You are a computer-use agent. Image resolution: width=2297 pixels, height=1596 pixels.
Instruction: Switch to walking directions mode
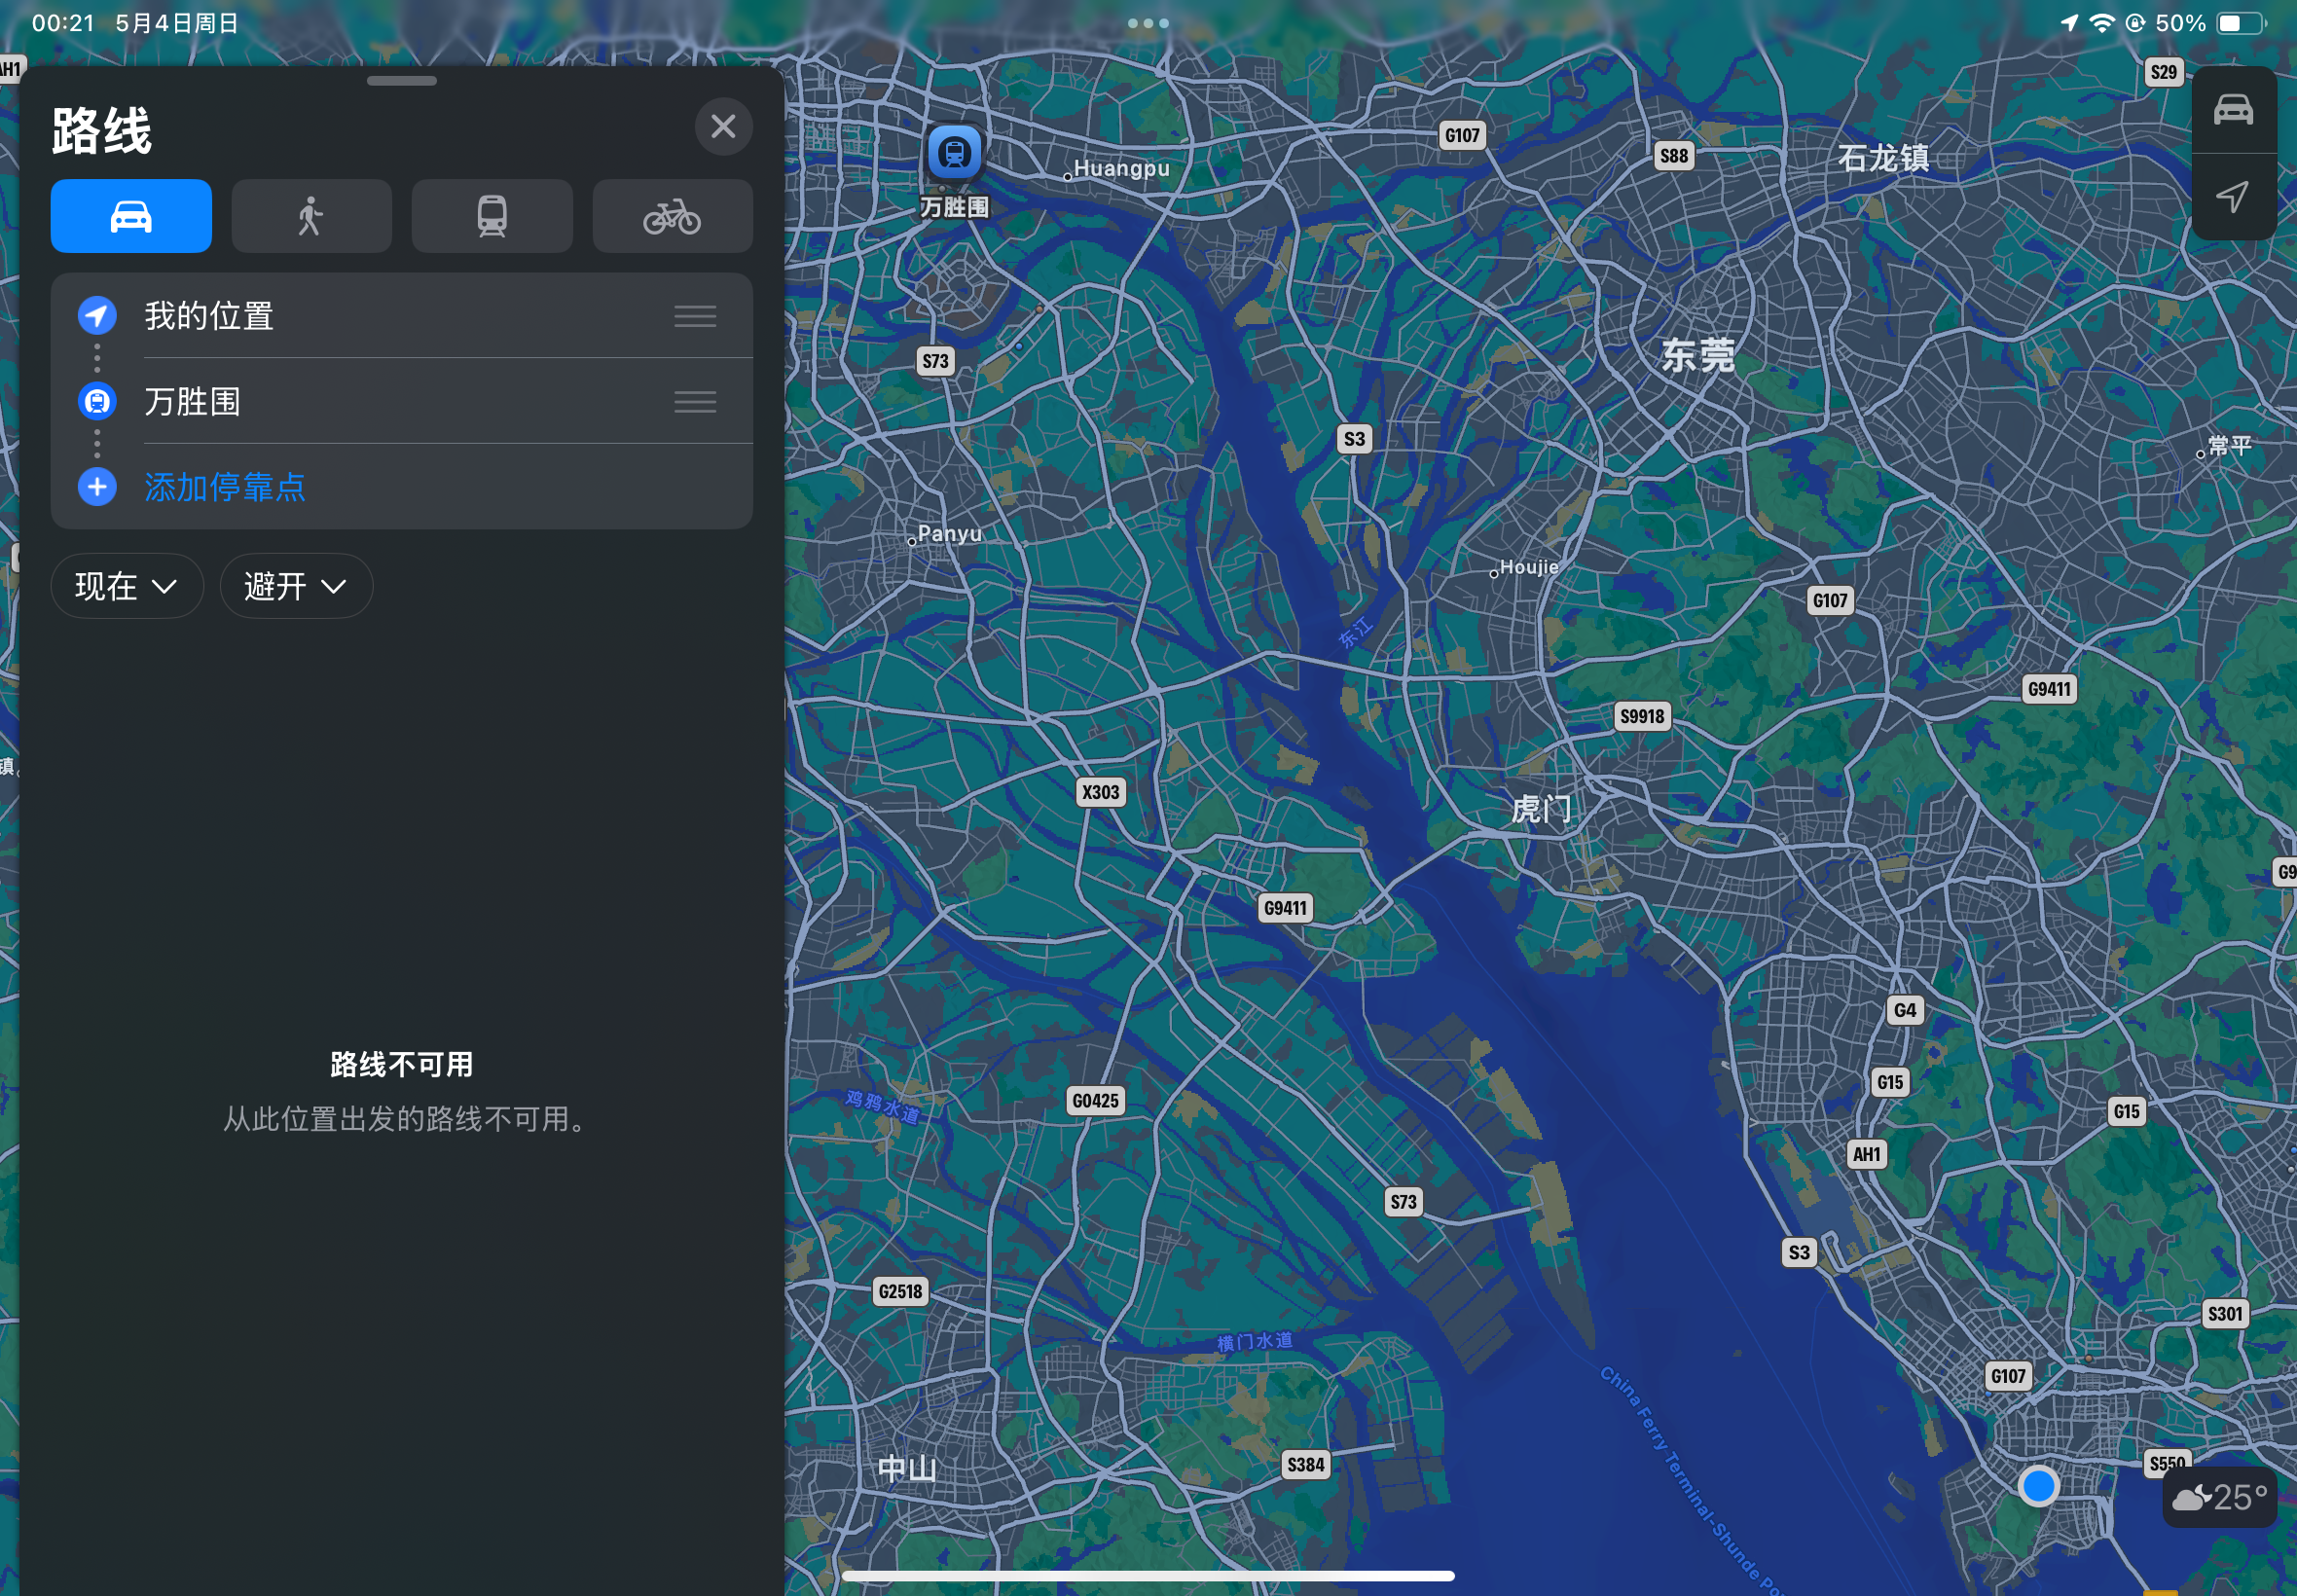click(311, 216)
